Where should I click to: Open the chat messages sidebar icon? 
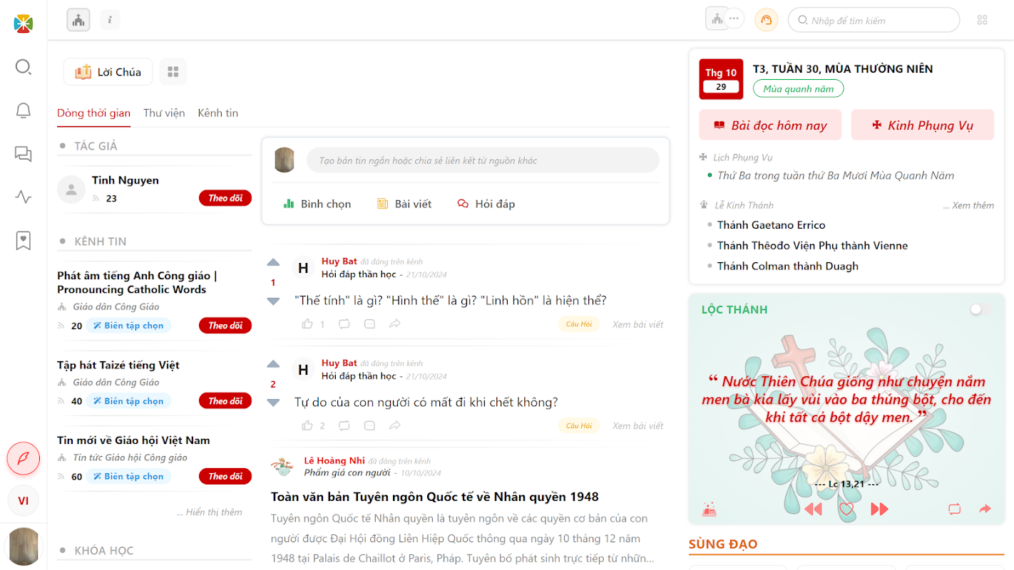pyautogui.click(x=24, y=154)
